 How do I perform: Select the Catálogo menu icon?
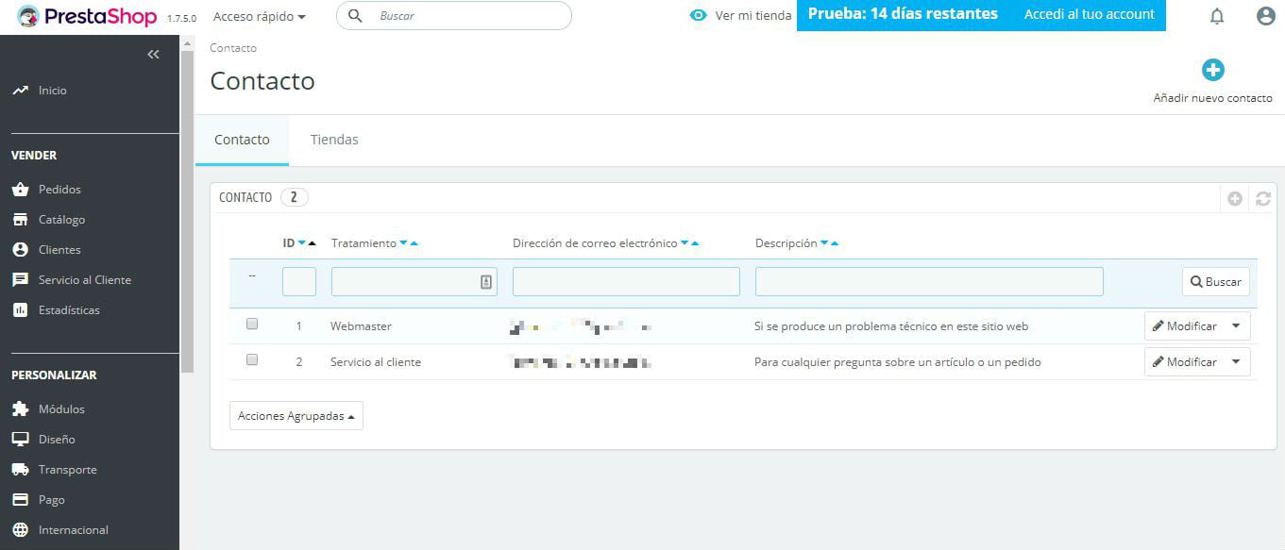click(x=20, y=219)
